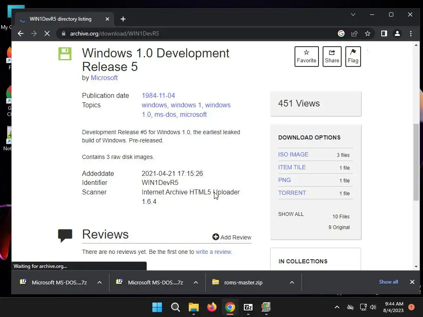Click the page vertical scrollbar thumb
The height and width of the screenshot is (317, 423).
[x=416, y=162]
